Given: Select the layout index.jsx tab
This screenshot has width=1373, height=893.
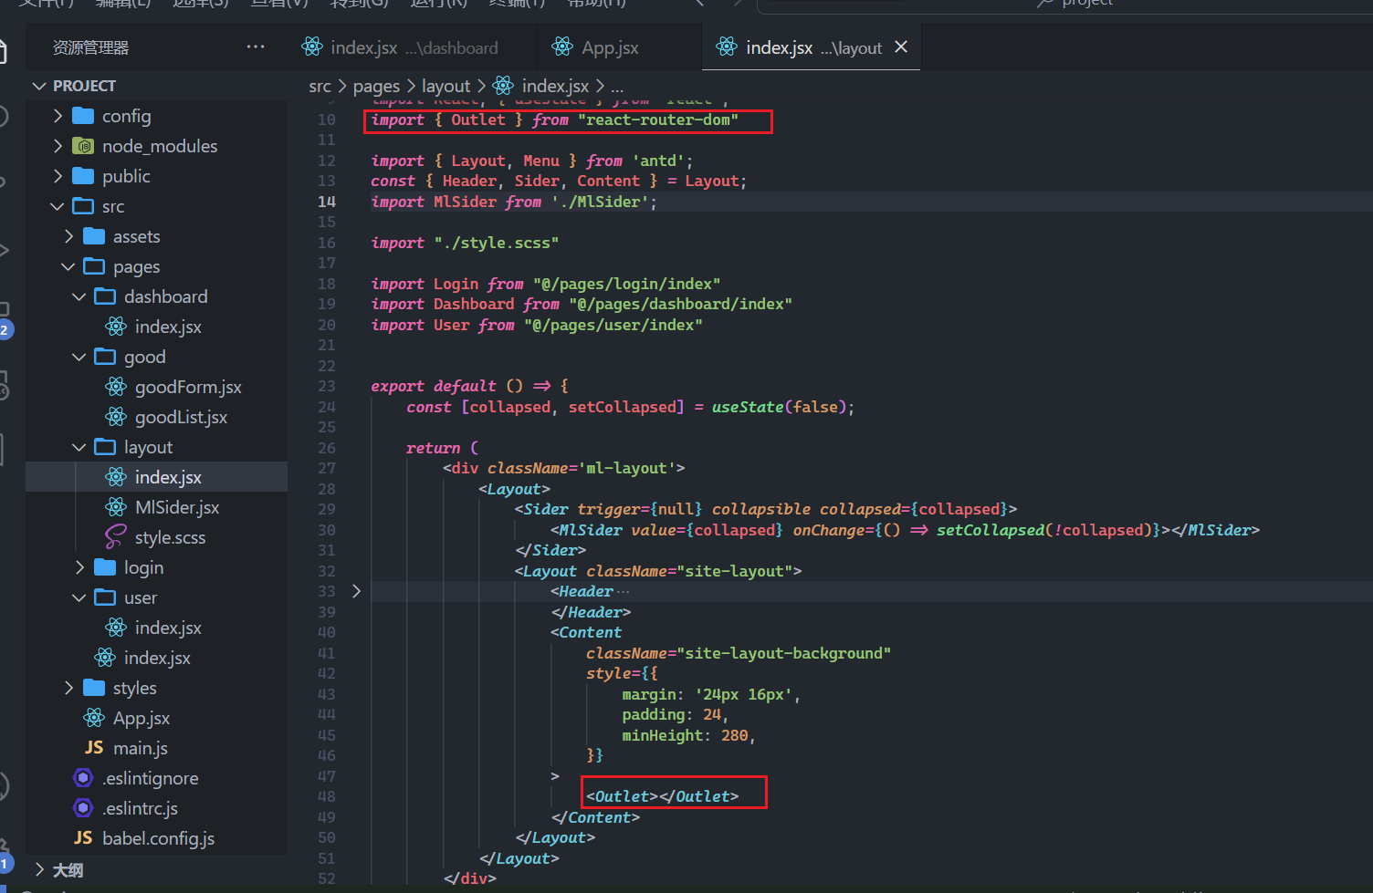Looking at the screenshot, I should [x=811, y=47].
